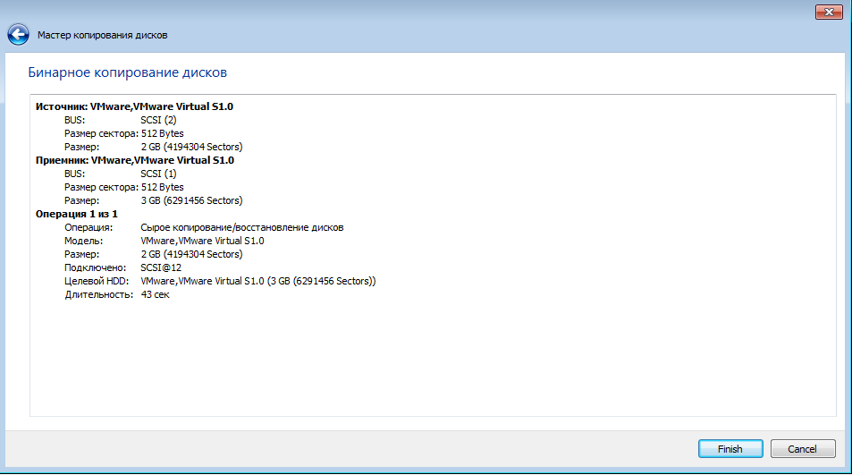Click the 'Мастер копирования дисков' title text
The height and width of the screenshot is (475, 852).
point(102,35)
